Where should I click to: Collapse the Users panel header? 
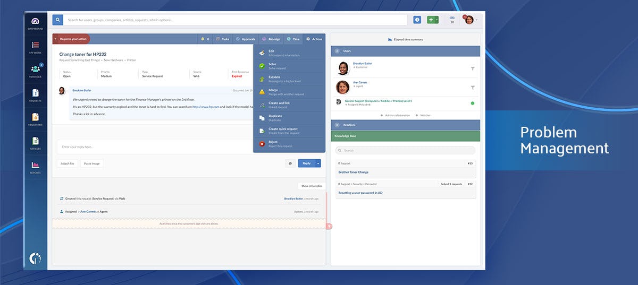[x=405, y=51]
